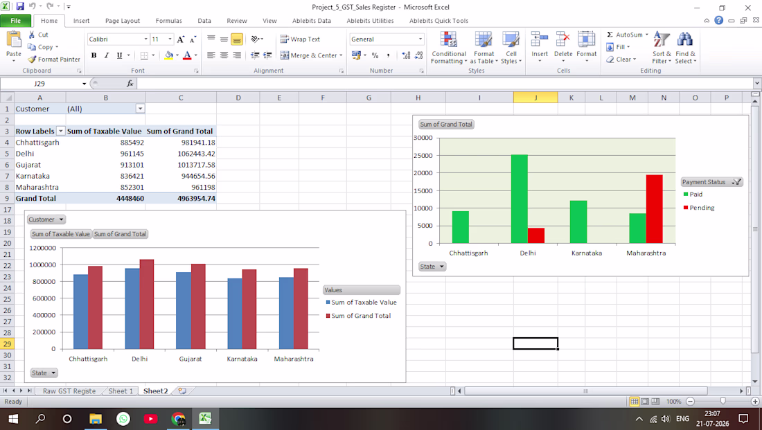Toggle Bold formatting
The width and height of the screenshot is (762, 430).
[x=94, y=55]
